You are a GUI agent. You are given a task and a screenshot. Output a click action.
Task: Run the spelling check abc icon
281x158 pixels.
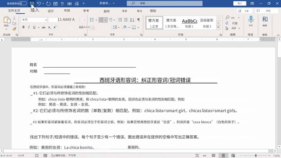point(62,3)
